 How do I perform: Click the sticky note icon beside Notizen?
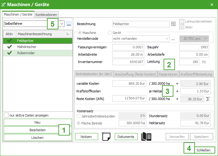(106, 137)
